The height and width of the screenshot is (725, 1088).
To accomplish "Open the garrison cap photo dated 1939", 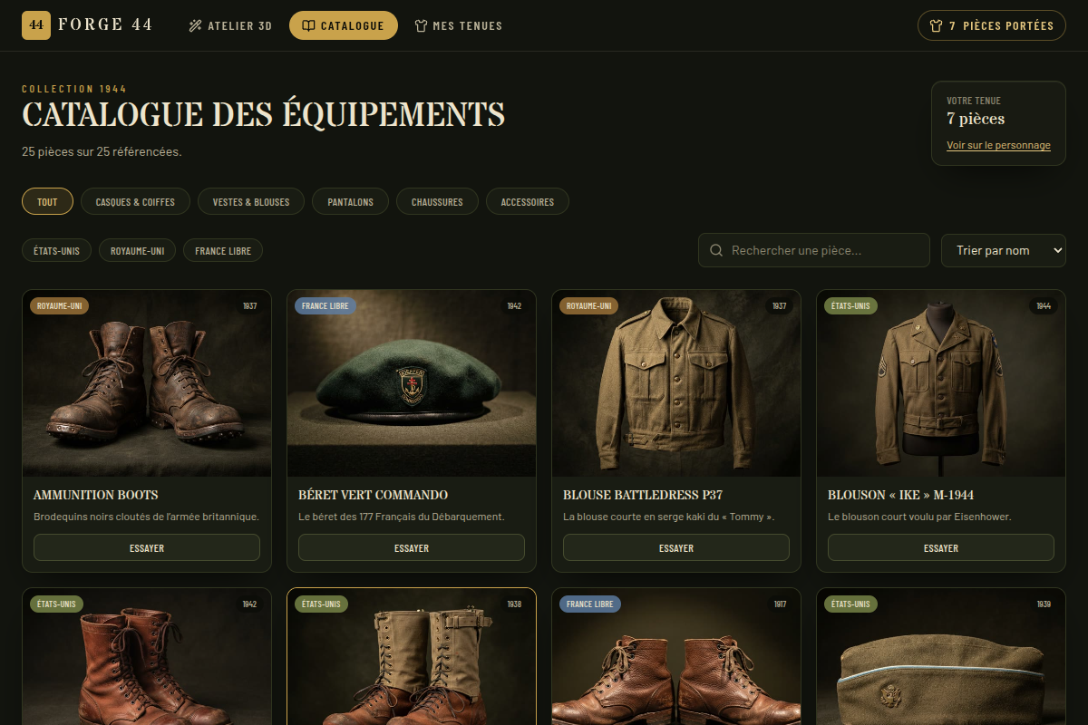I will click(941, 657).
